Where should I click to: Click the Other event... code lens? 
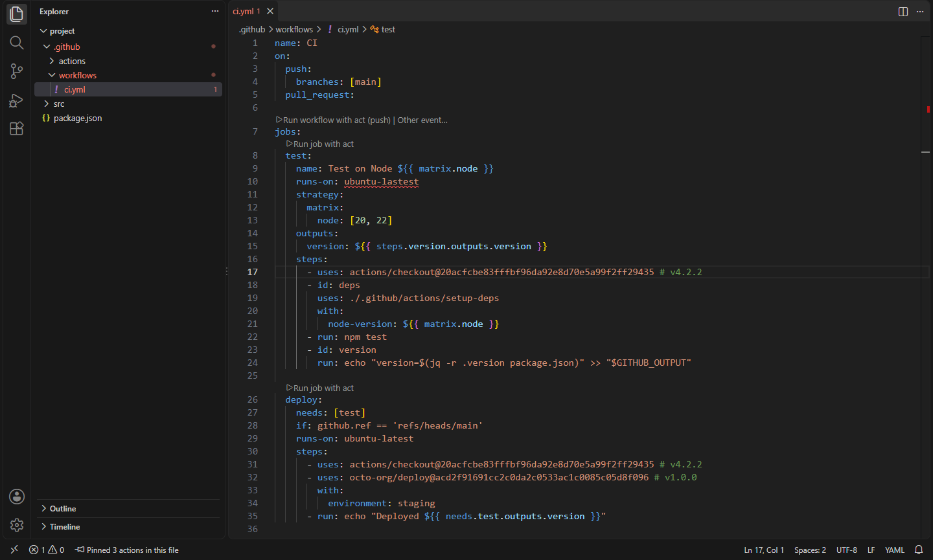point(422,120)
